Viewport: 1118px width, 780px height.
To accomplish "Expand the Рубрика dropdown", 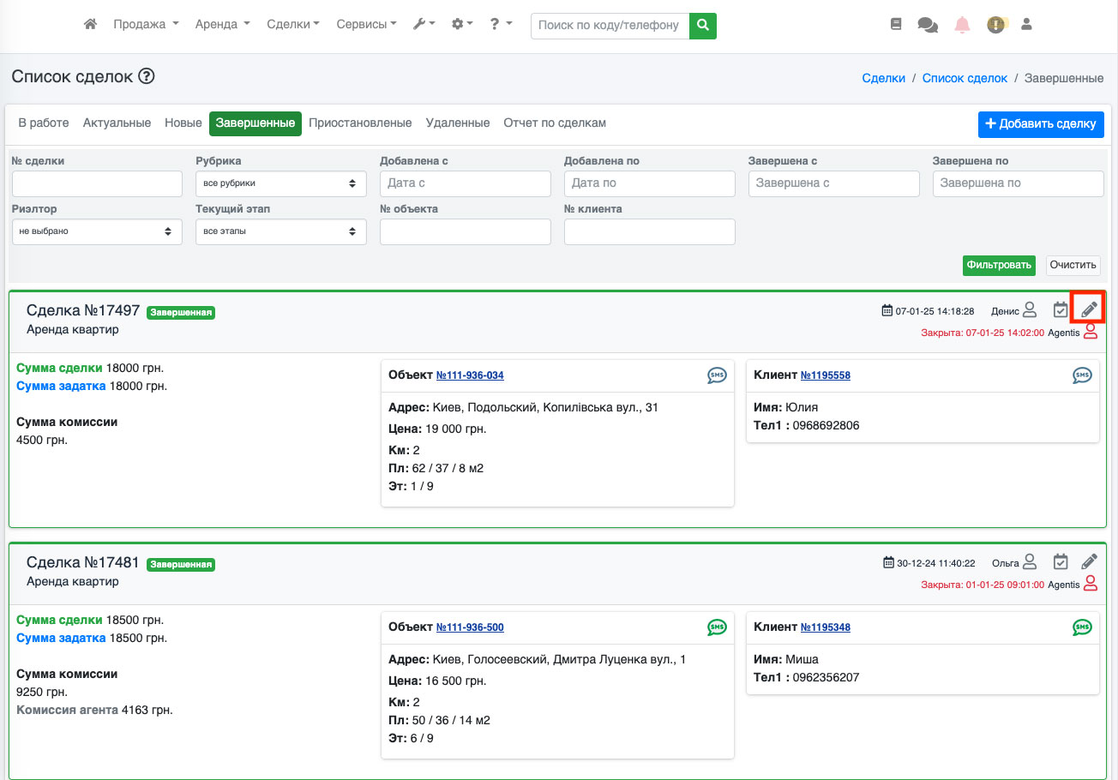I will (x=280, y=183).
